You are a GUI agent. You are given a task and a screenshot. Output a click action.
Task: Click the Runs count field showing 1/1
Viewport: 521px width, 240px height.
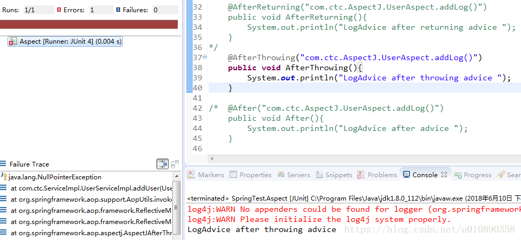point(38,10)
